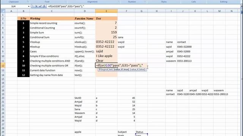Select 'Sana' cell in row 23
Screen dimensions: 243x136
(x=85, y=109)
